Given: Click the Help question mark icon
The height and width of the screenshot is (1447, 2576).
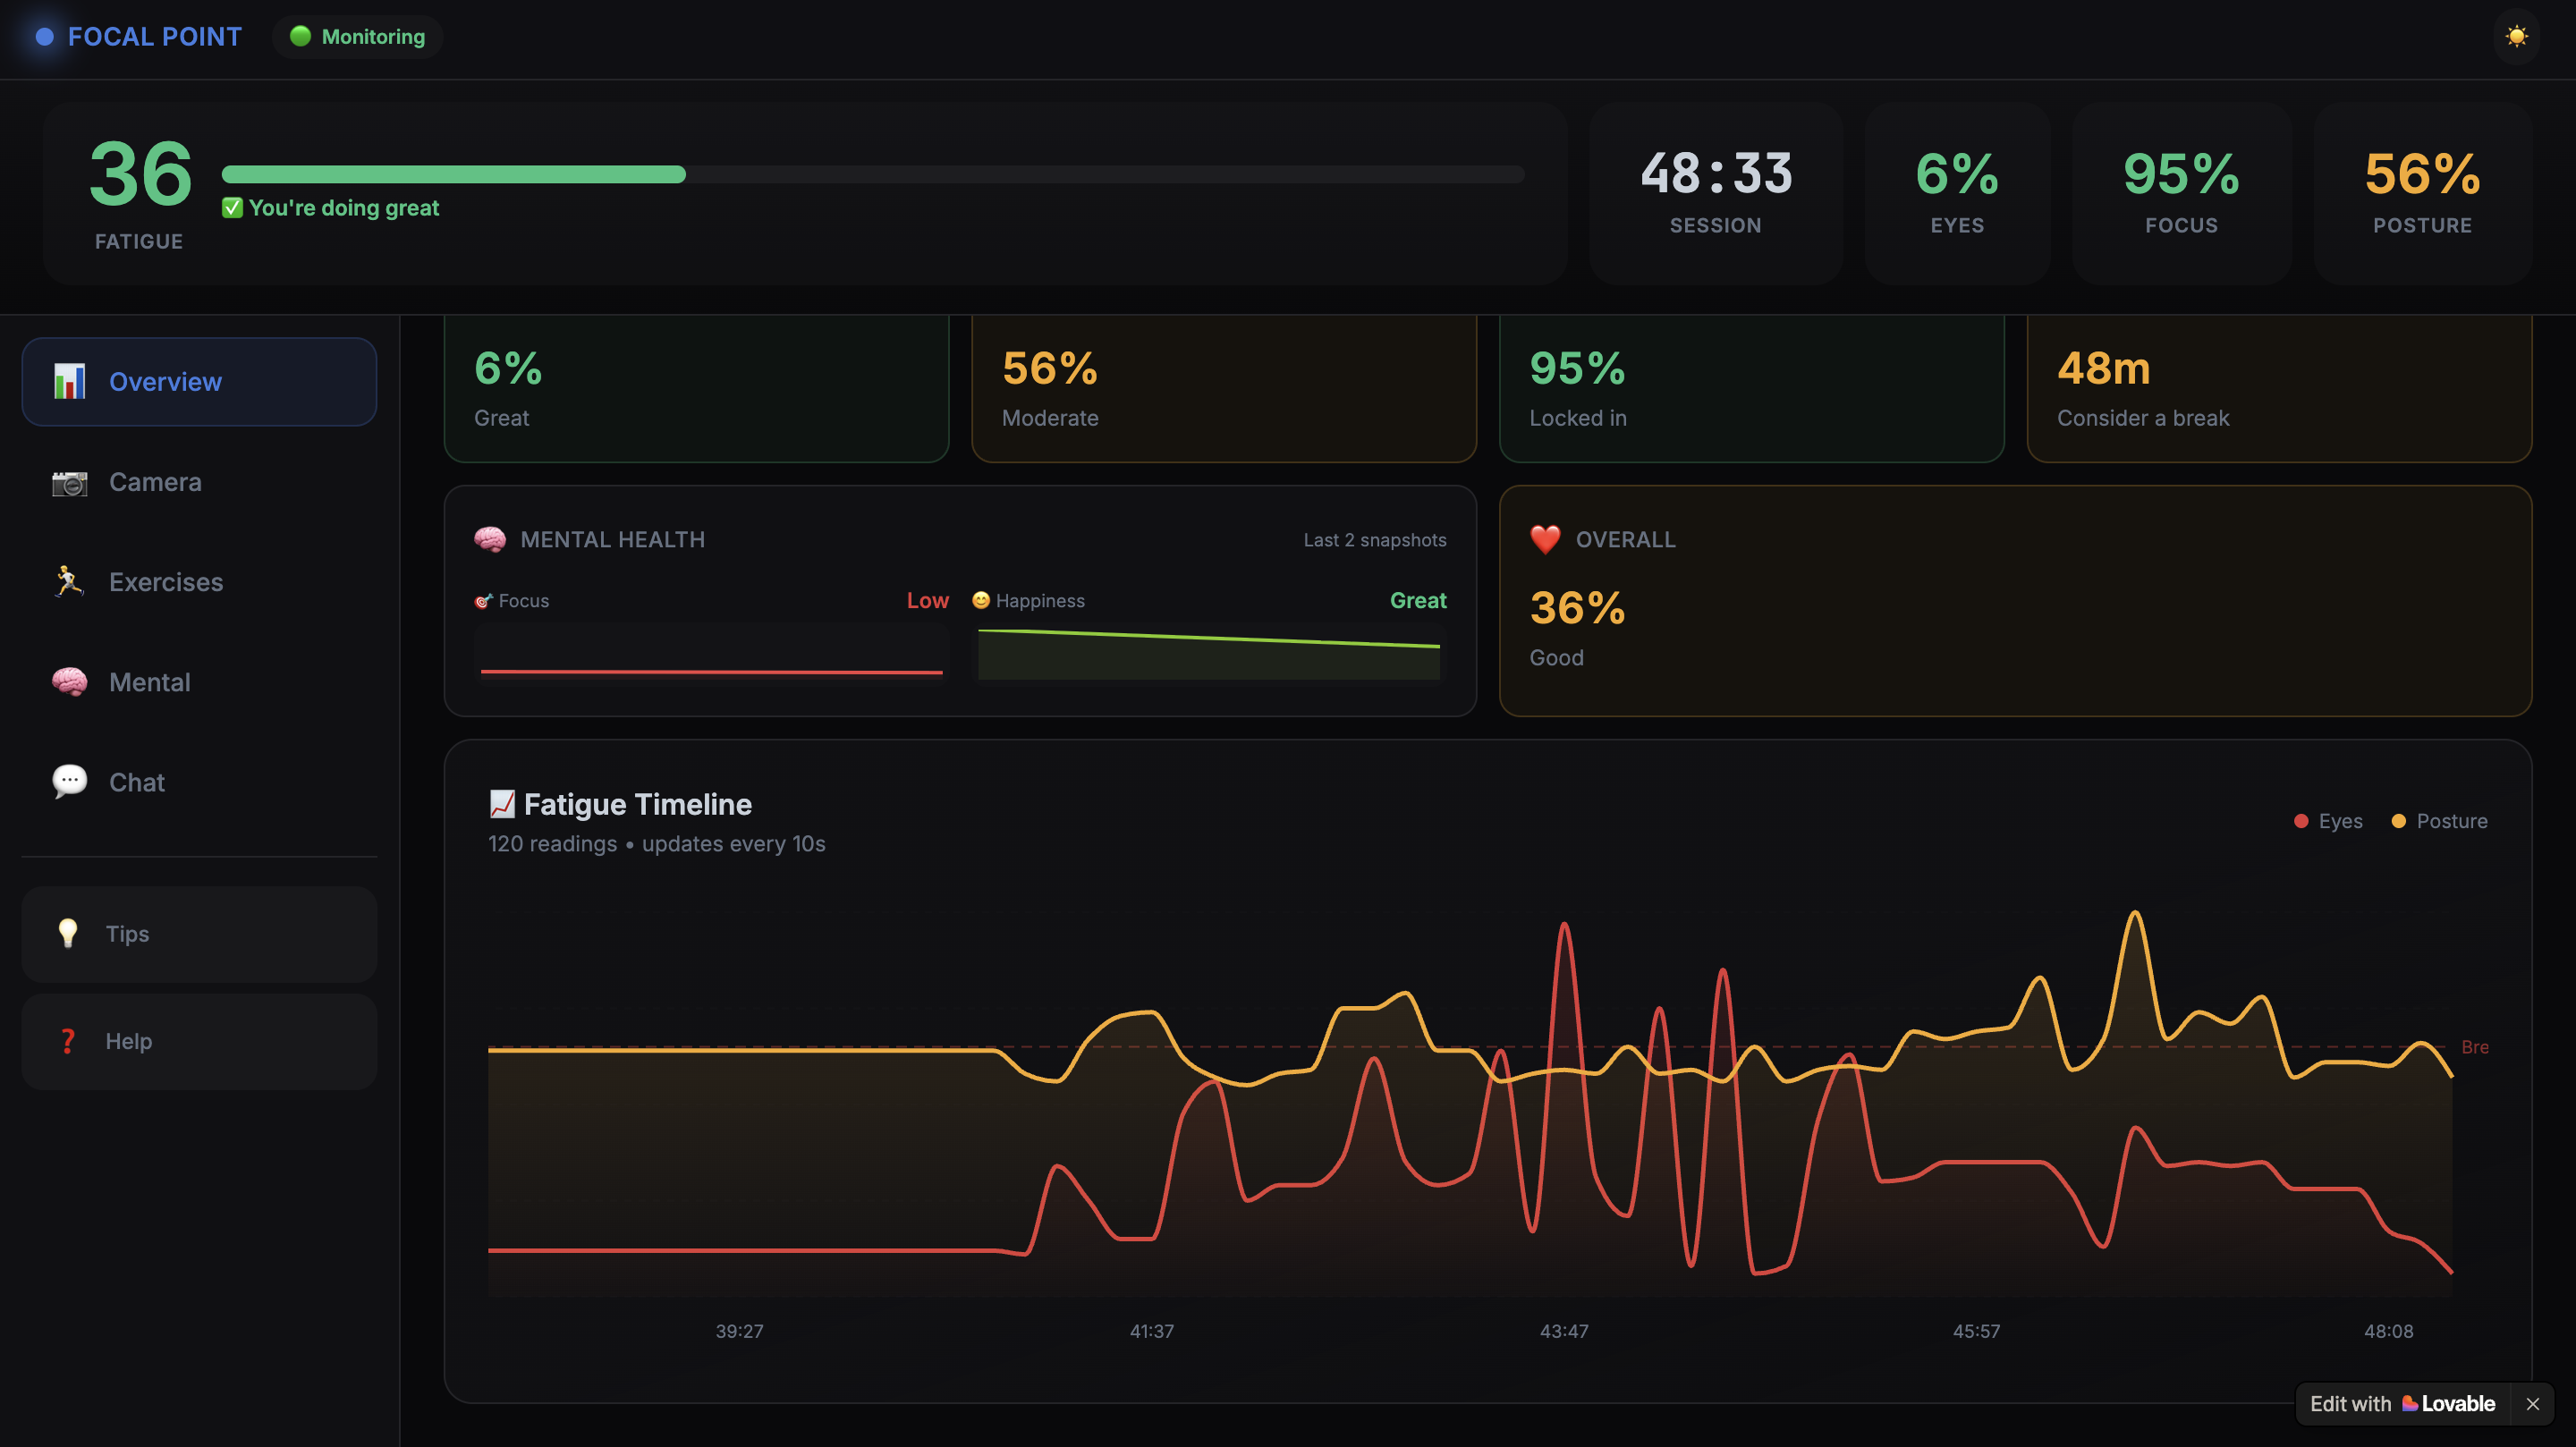Looking at the screenshot, I should pyautogui.click(x=68, y=1041).
